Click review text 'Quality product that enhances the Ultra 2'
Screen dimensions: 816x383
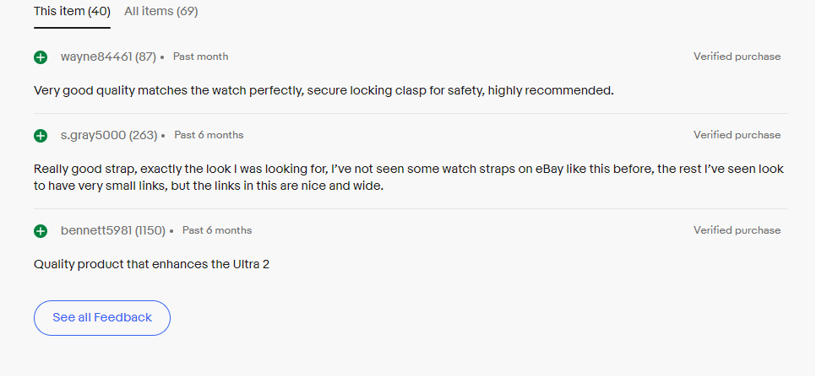[151, 264]
